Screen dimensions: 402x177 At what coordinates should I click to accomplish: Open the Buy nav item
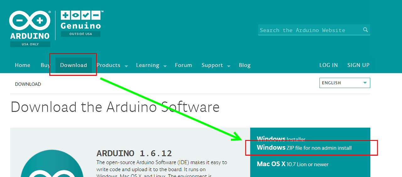pos(45,65)
